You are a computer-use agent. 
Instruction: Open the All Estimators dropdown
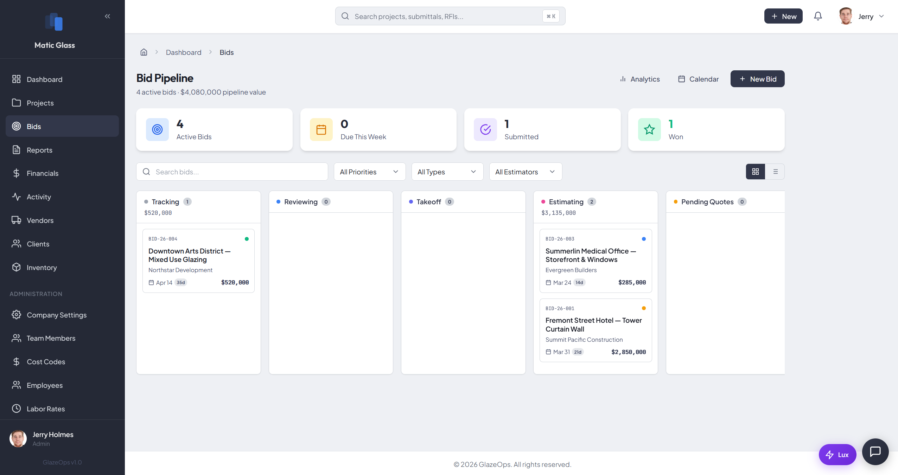(525, 172)
